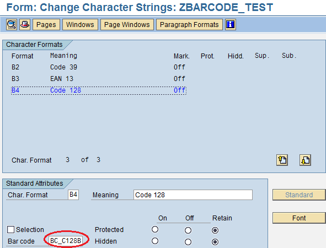Click the Bar code input field

[x=66, y=241]
